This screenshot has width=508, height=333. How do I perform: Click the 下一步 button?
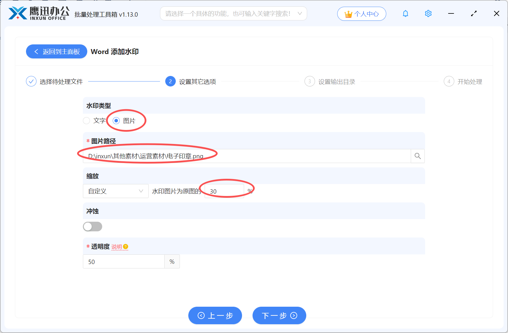point(279,315)
